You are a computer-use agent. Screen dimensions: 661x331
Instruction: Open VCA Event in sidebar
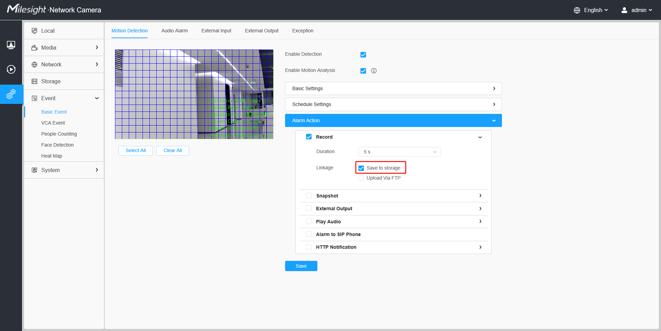pyautogui.click(x=53, y=123)
